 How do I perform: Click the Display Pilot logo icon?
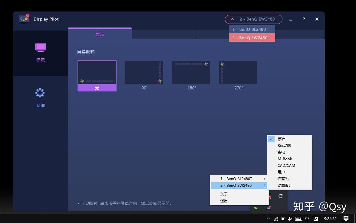click(24, 19)
